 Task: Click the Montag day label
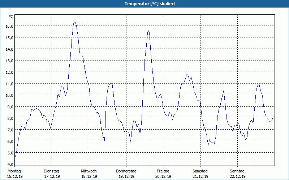[x=14, y=171]
